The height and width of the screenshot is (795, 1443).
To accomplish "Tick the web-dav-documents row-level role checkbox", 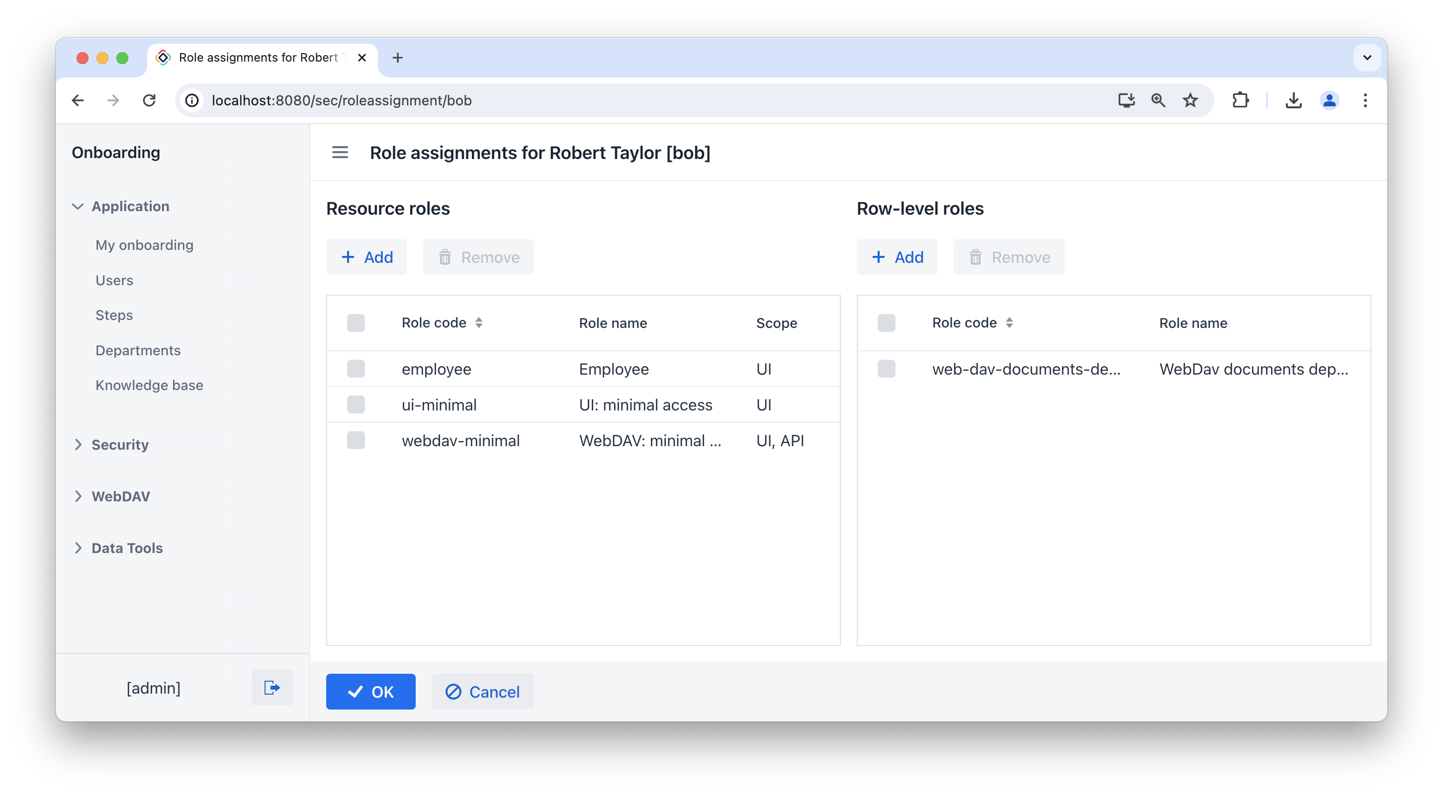I will tap(886, 369).
